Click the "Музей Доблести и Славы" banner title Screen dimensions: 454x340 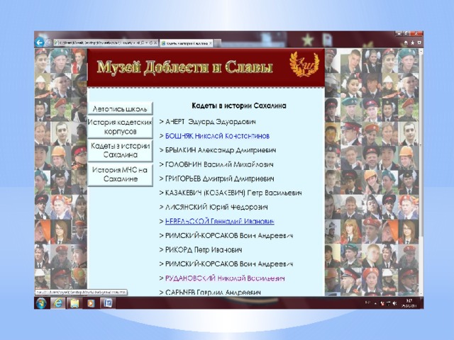click(184, 68)
